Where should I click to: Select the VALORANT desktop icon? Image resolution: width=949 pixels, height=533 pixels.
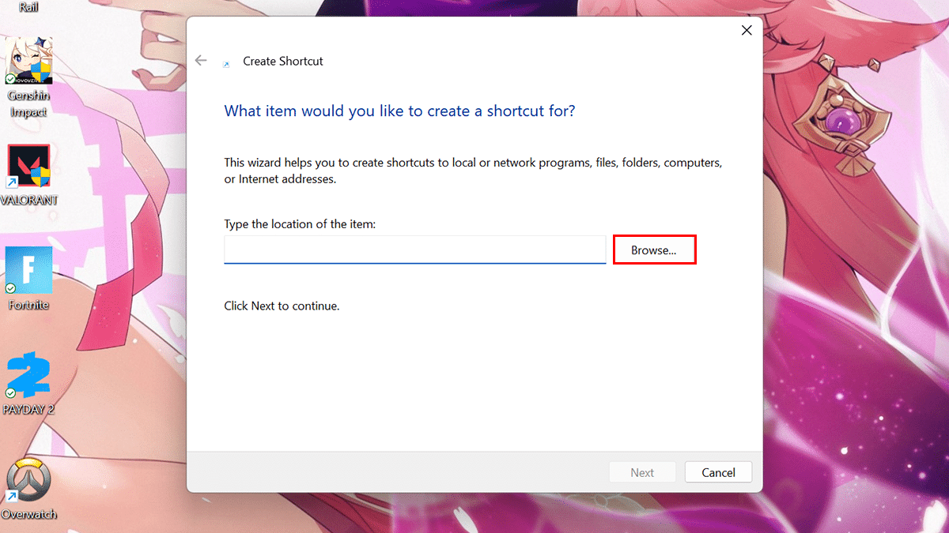point(28,175)
